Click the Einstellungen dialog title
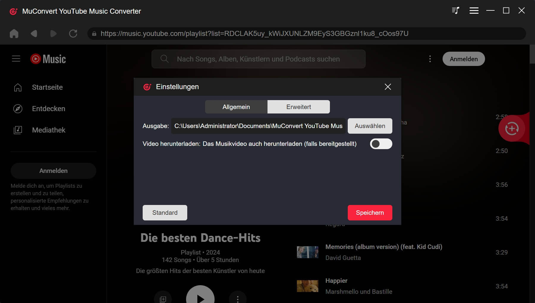This screenshot has height=303, width=535. tap(177, 87)
